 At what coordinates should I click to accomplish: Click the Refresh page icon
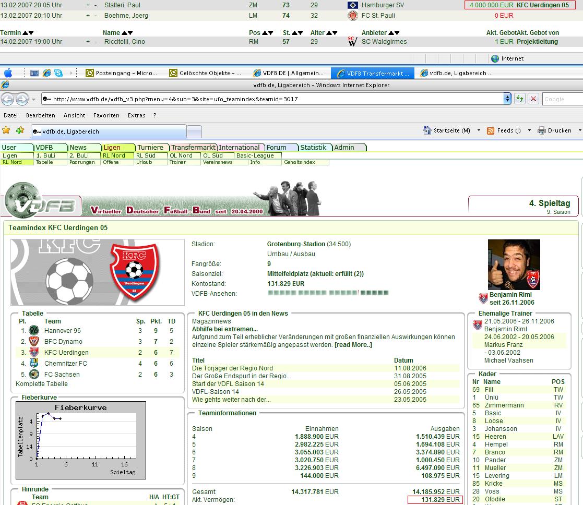coord(519,99)
